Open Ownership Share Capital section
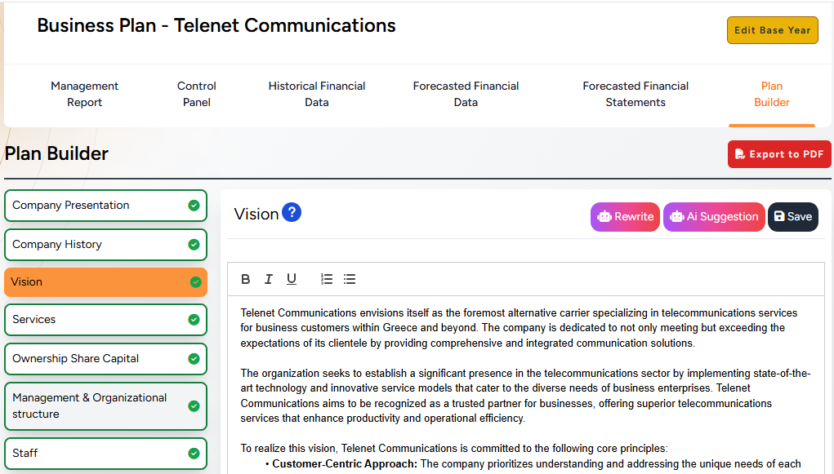This screenshot has height=474, width=834. pyautogui.click(x=105, y=359)
